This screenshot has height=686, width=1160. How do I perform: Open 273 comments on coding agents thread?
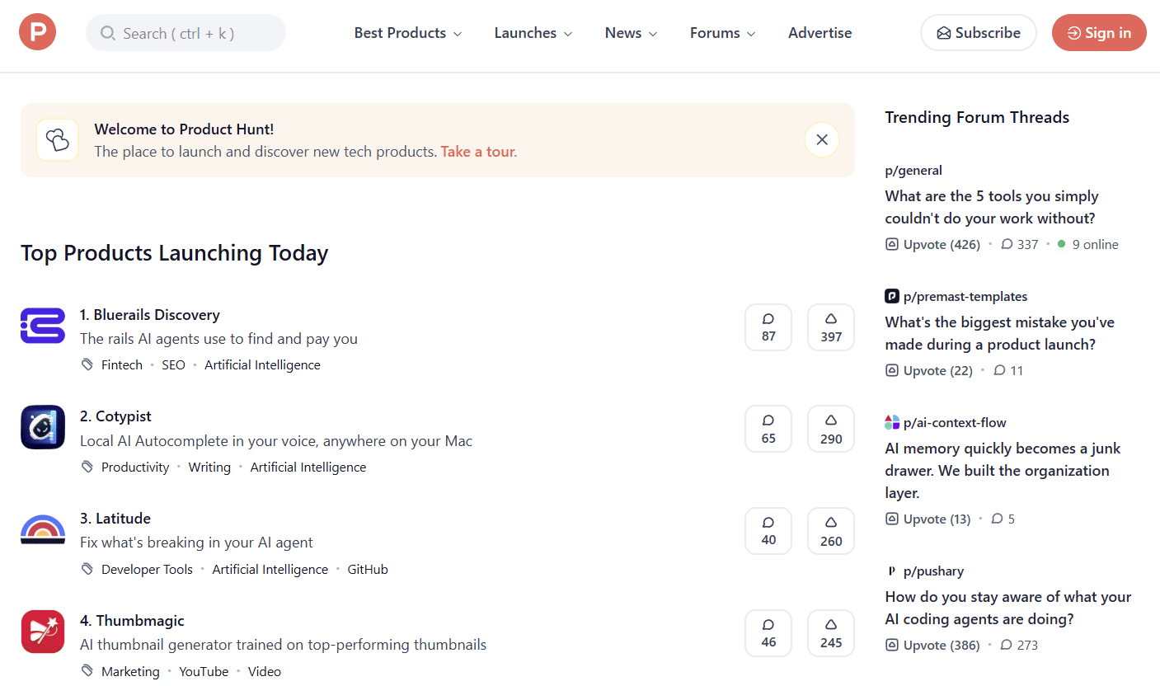1020,645
